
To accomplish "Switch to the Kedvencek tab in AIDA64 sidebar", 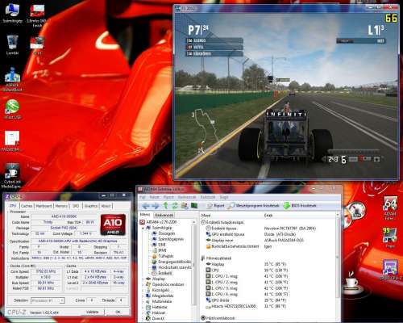I will coord(164,215).
